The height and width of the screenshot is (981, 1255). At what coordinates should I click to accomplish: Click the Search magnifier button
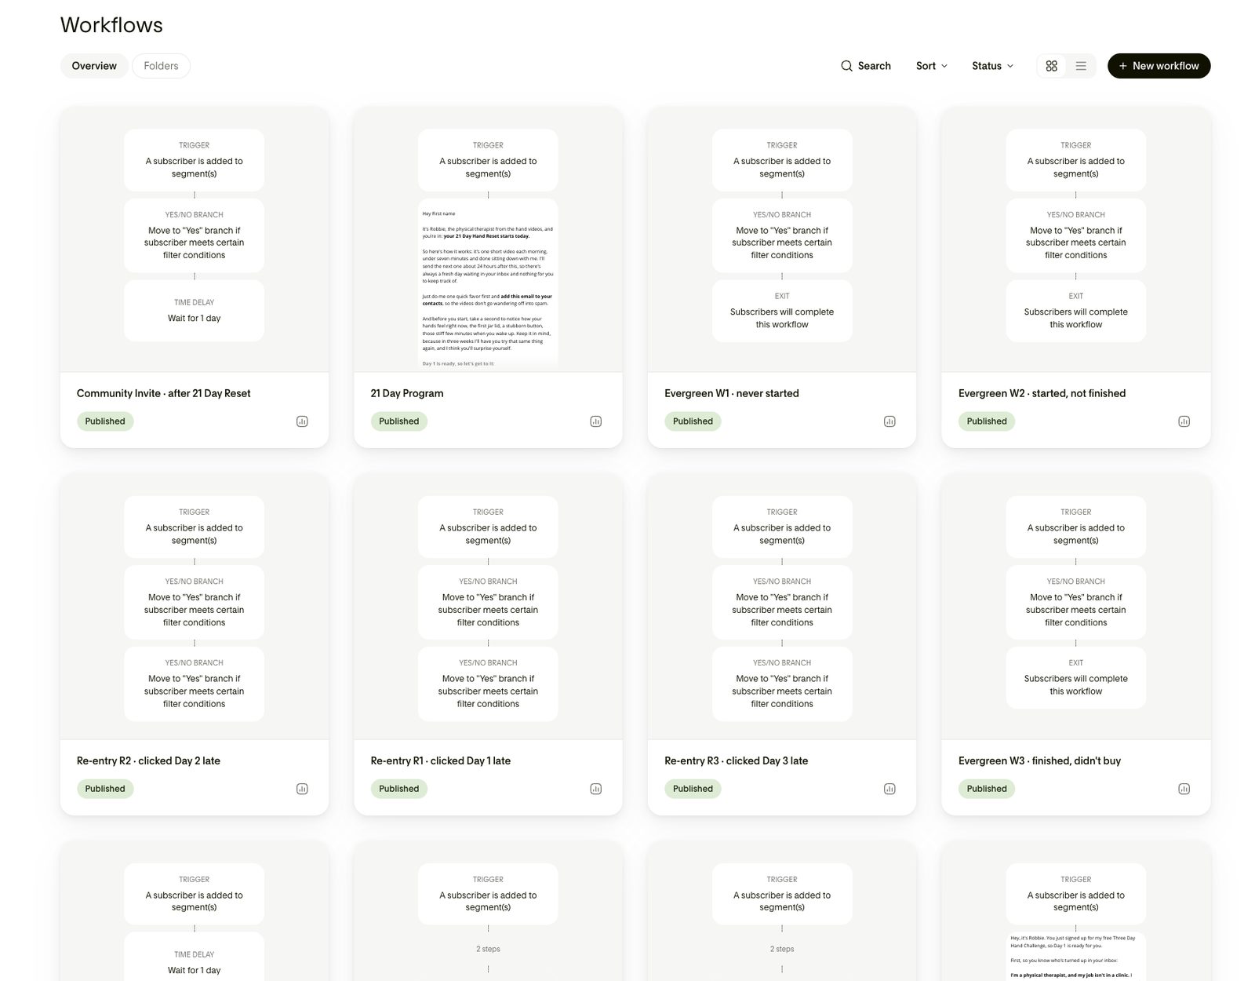pyautogui.click(x=866, y=66)
